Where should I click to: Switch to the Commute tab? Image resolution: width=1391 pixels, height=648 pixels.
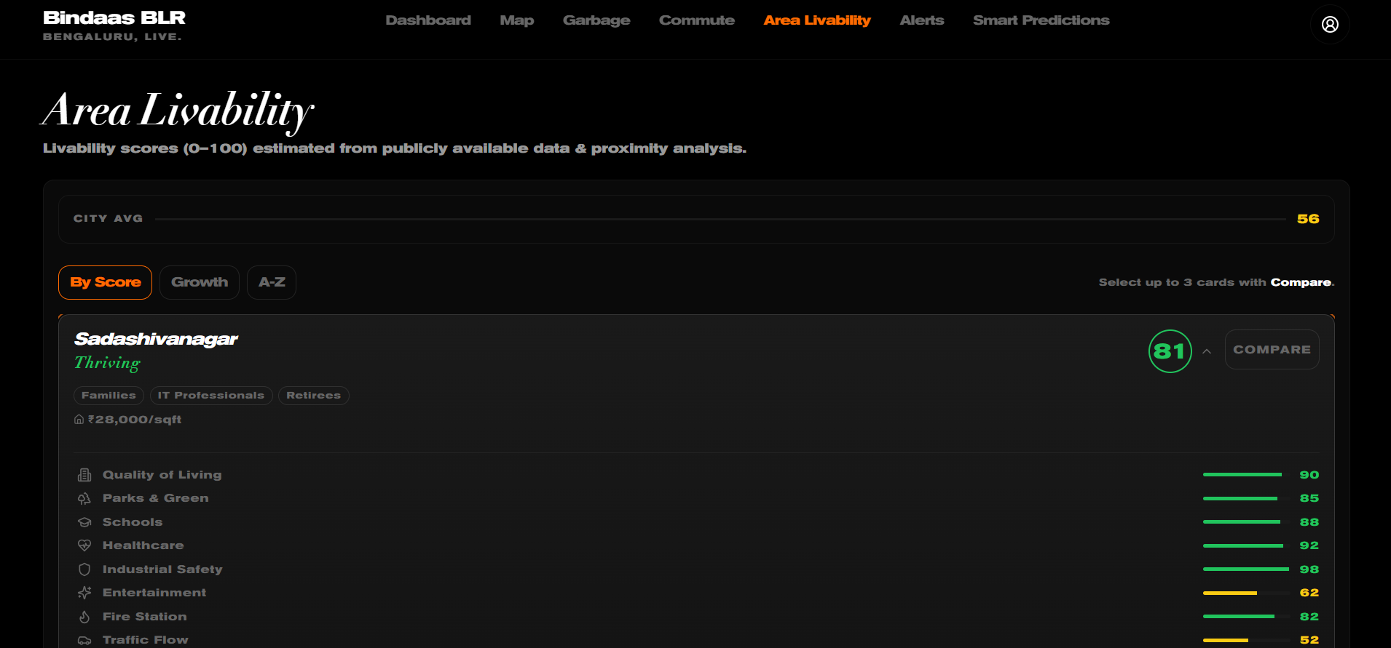tap(697, 20)
